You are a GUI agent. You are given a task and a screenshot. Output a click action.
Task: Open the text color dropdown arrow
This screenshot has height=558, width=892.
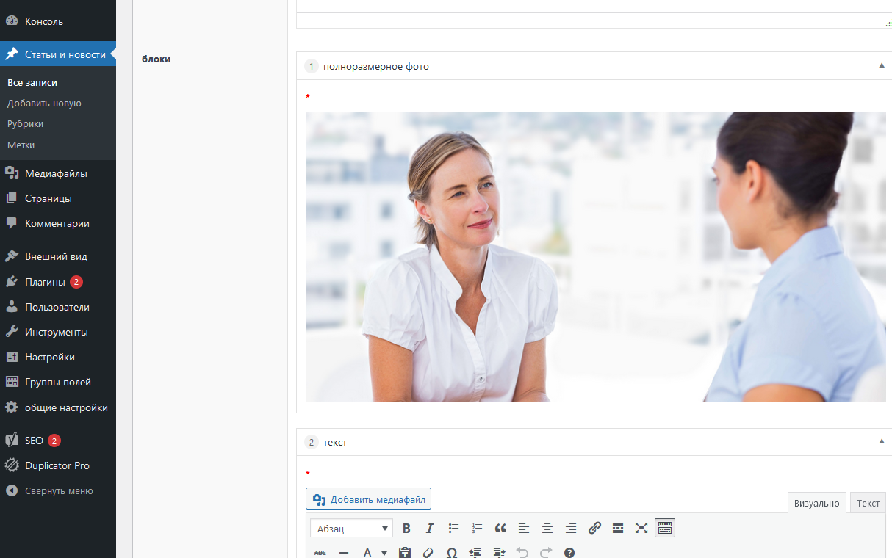coord(384,553)
